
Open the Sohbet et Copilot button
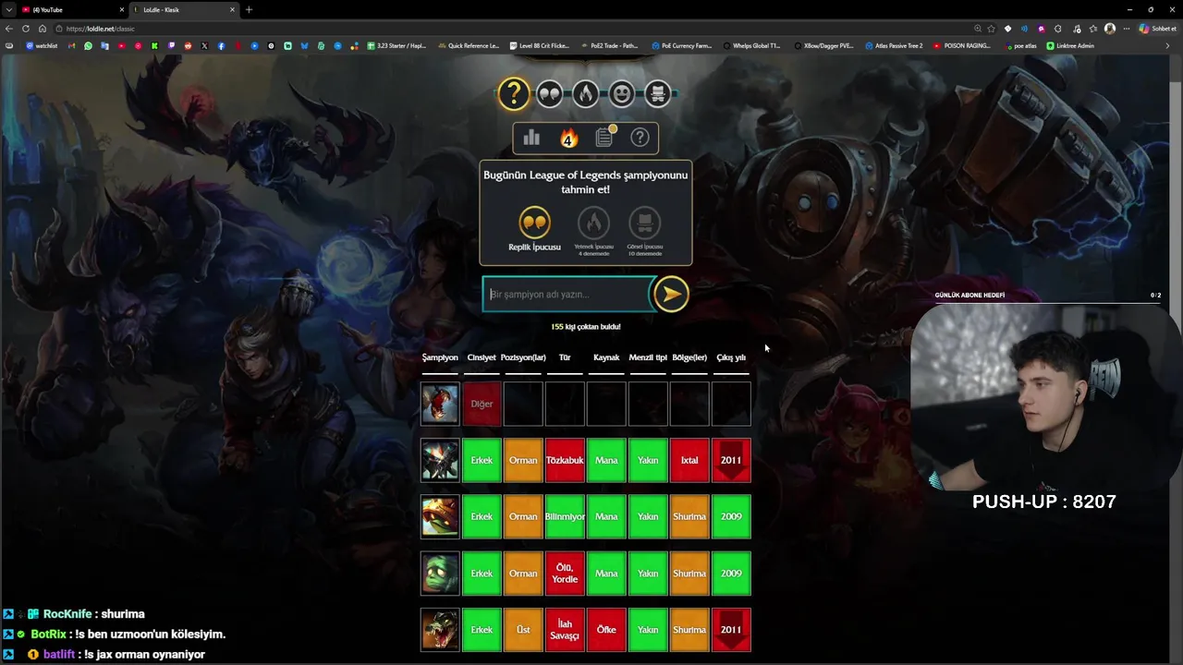pyautogui.click(x=1158, y=29)
